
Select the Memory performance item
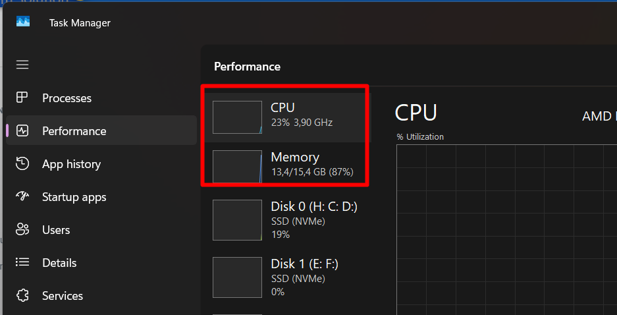pos(287,167)
